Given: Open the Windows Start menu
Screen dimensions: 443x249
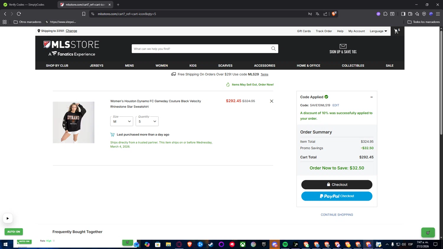Looking at the screenshot, I should tap(5, 244).
